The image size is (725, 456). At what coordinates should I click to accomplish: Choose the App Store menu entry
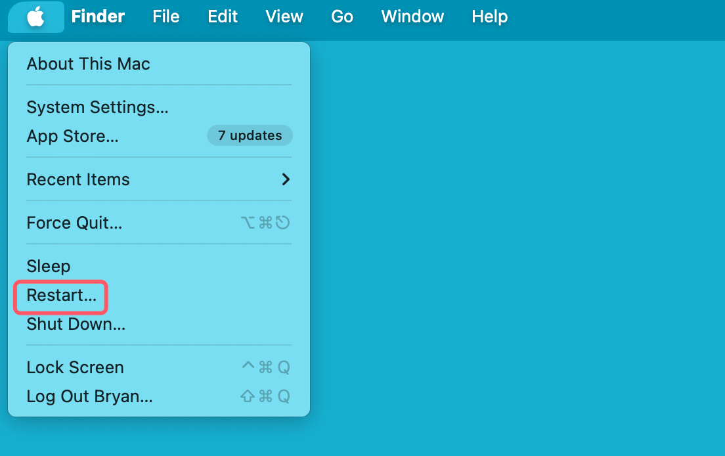(x=72, y=136)
